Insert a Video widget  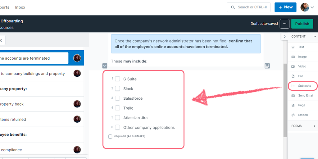(302, 66)
